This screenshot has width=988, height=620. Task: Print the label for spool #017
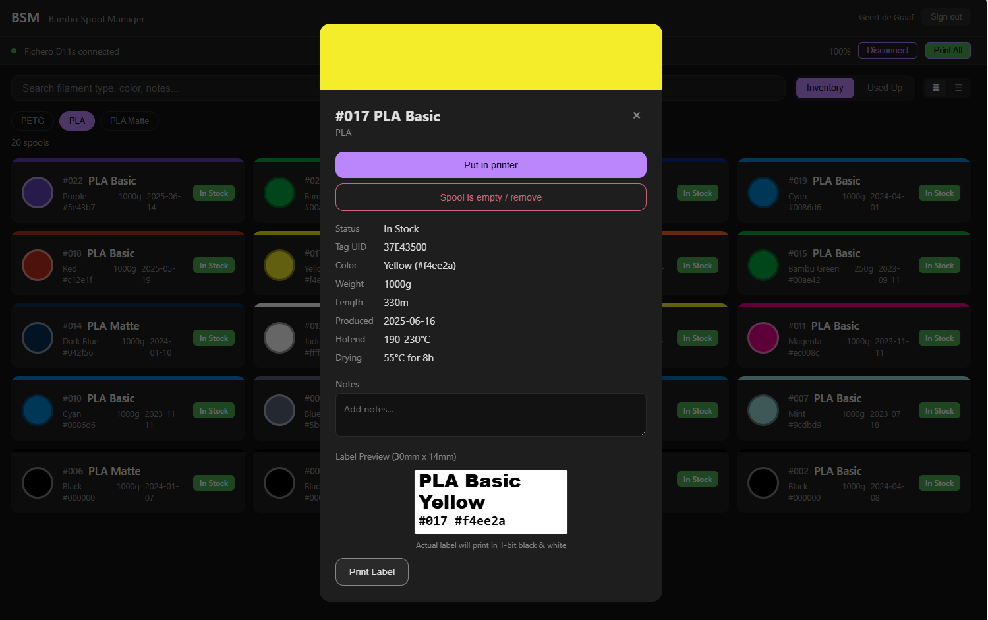(x=372, y=572)
